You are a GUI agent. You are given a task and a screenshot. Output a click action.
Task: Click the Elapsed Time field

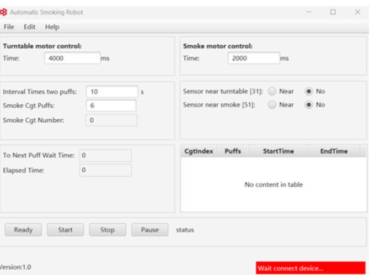point(105,170)
